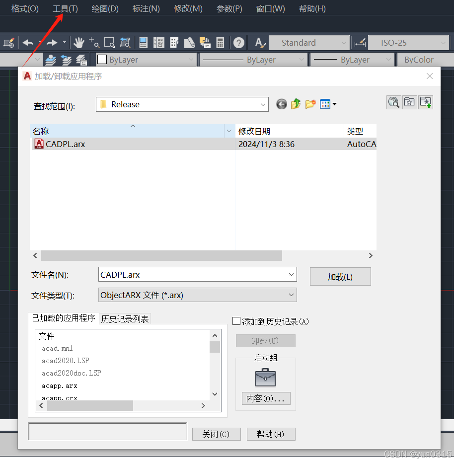Switch to 历史记录列表 tab
Viewport: 454px width, 462px height.
(x=125, y=319)
